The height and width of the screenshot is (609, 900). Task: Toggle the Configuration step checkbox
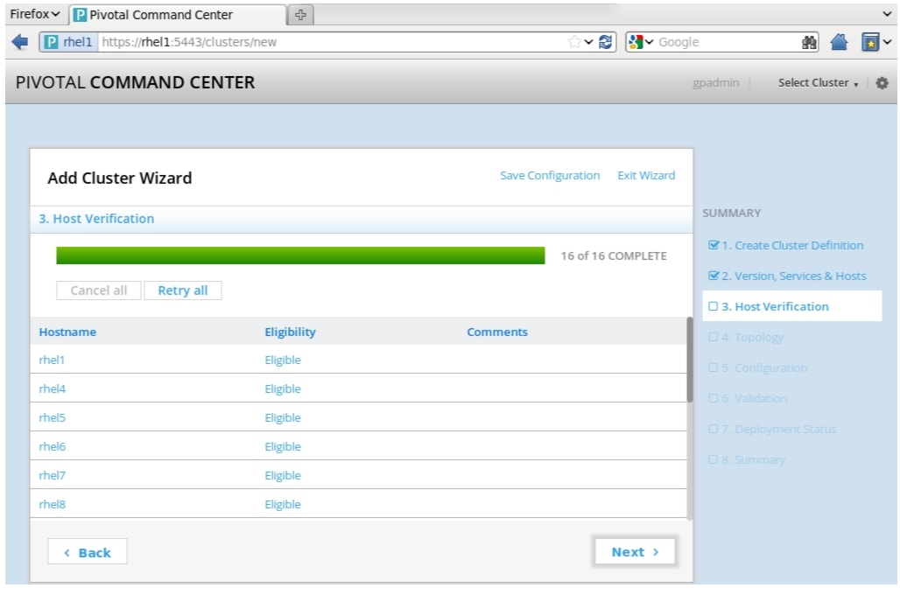713,367
